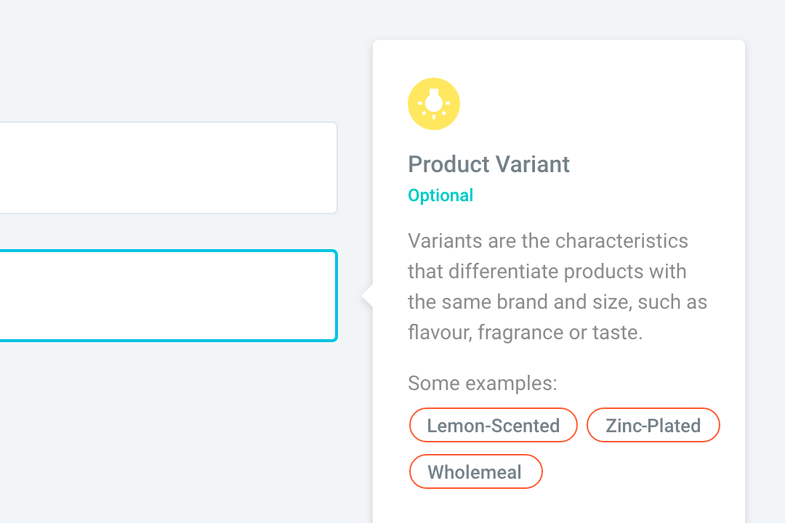The width and height of the screenshot is (785, 523).
Task: Focus the blue-outlined variant input field
Action: [168, 296]
